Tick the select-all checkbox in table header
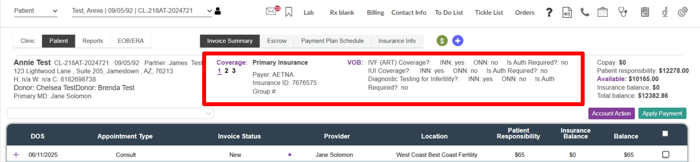 click(x=665, y=134)
